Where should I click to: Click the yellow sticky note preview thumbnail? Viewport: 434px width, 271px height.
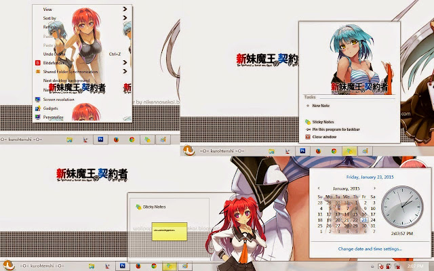tap(170, 232)
